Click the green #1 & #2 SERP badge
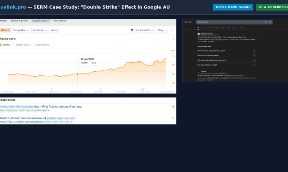The width and height of the screenshot is (288, 172). [x=272, y=7]
